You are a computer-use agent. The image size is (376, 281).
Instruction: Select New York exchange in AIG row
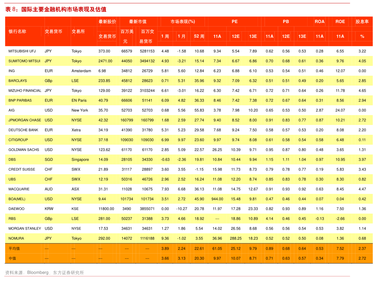(80, 110)
